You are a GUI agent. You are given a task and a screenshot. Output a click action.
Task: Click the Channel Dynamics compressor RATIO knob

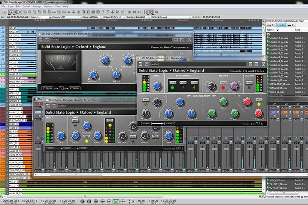pos(97,135)
